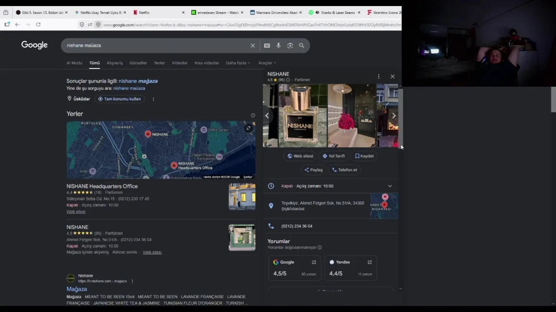Open the suggested 'nishane mağaza' correction link

[138, 81]
